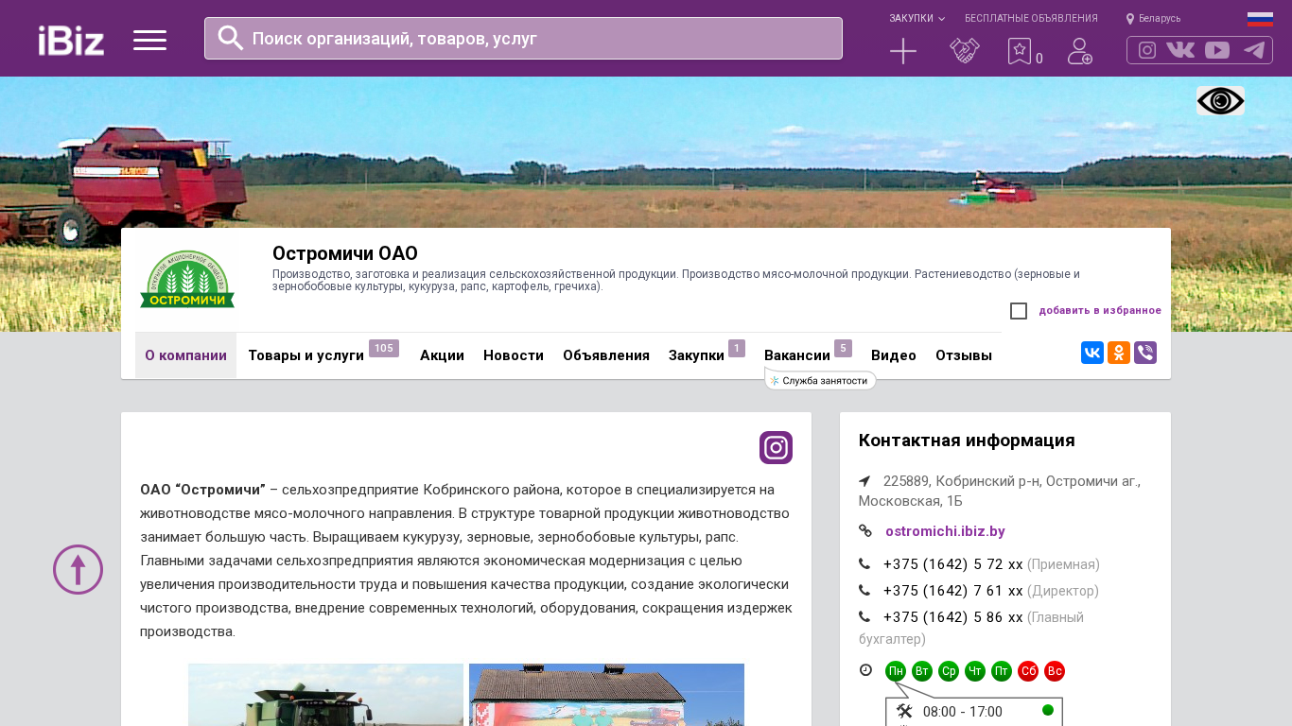The image size is (1292, 726).
Task: Open the Объявления tab
Action: pos(606,355)
